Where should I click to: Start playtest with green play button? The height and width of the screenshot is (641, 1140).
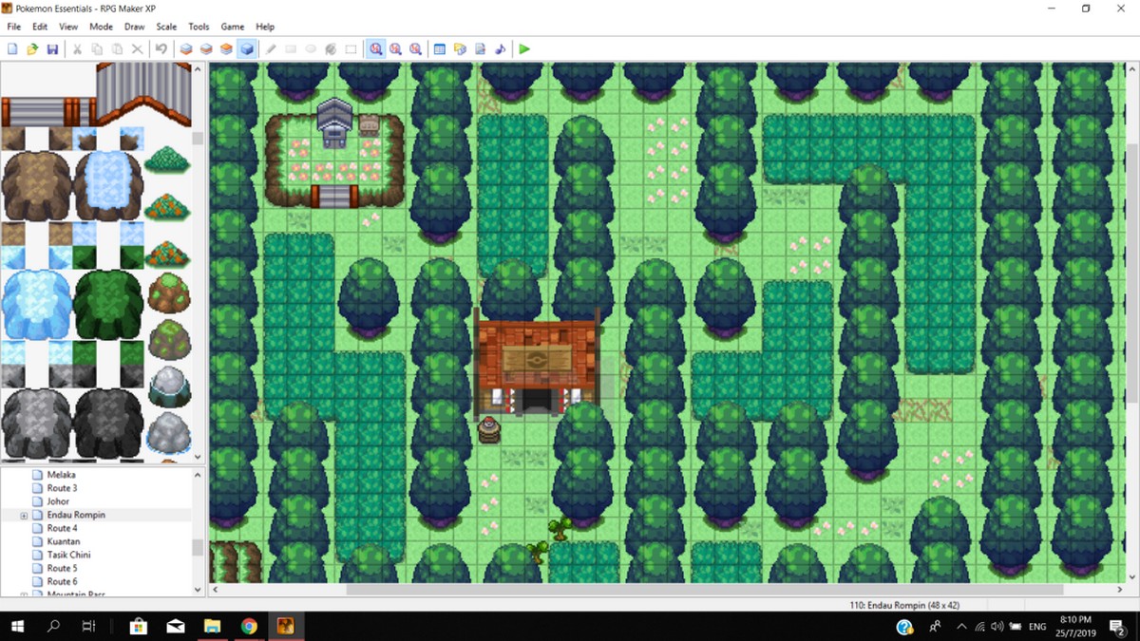[524, 48]
